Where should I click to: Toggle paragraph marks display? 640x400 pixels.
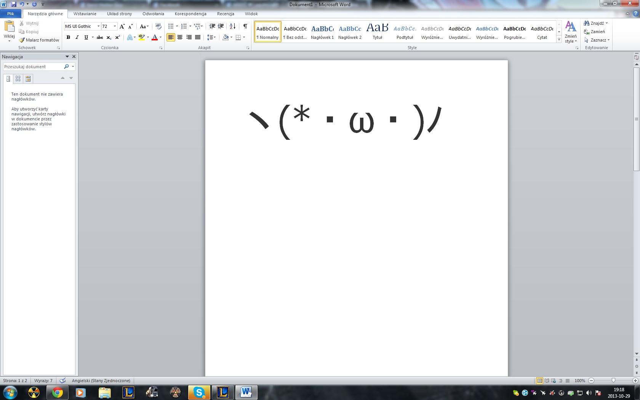(245, 26)
